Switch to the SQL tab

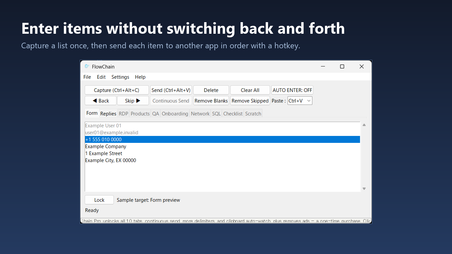pos(216,114)
